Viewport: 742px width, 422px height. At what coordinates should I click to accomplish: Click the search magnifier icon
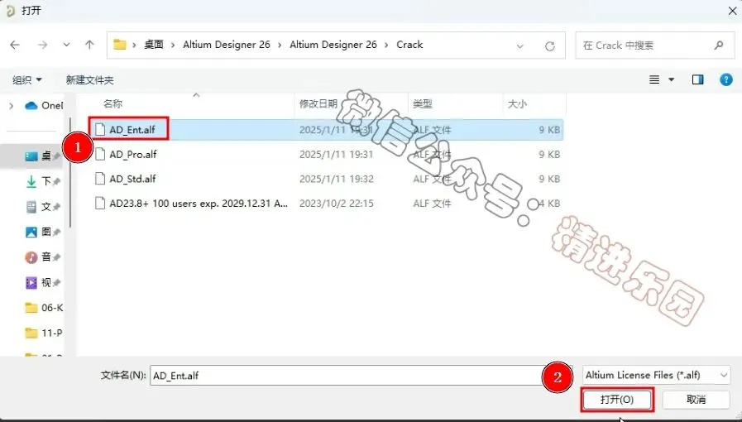pyautogui.click(x=719, y=46)
